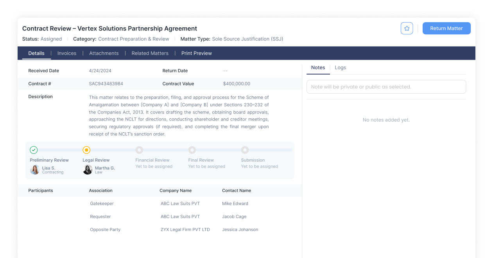Click the Company Name column header

coord(176,190)
